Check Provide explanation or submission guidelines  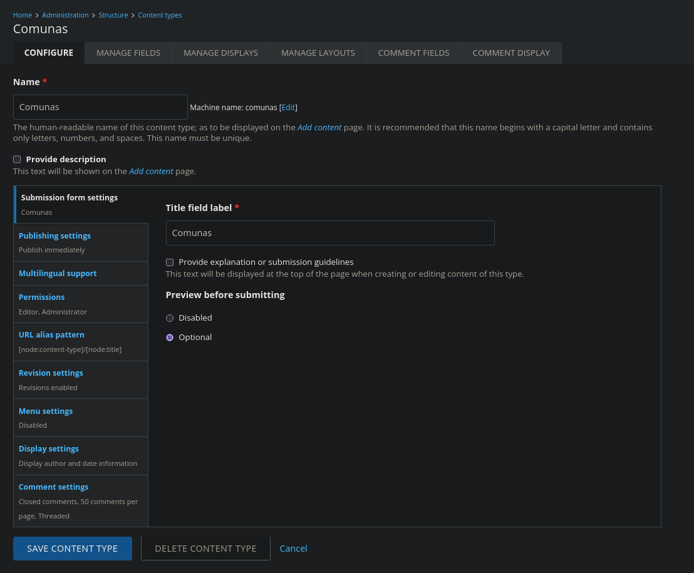pyautogui.click(x=170, y=262)
